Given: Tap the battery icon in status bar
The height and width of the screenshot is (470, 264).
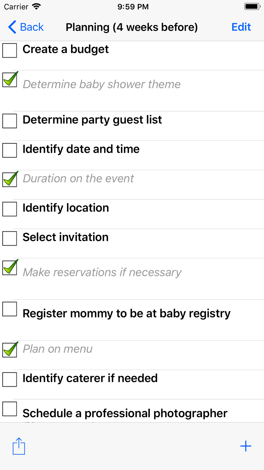Looking at the screenshot, I should (x=252, y=7).
